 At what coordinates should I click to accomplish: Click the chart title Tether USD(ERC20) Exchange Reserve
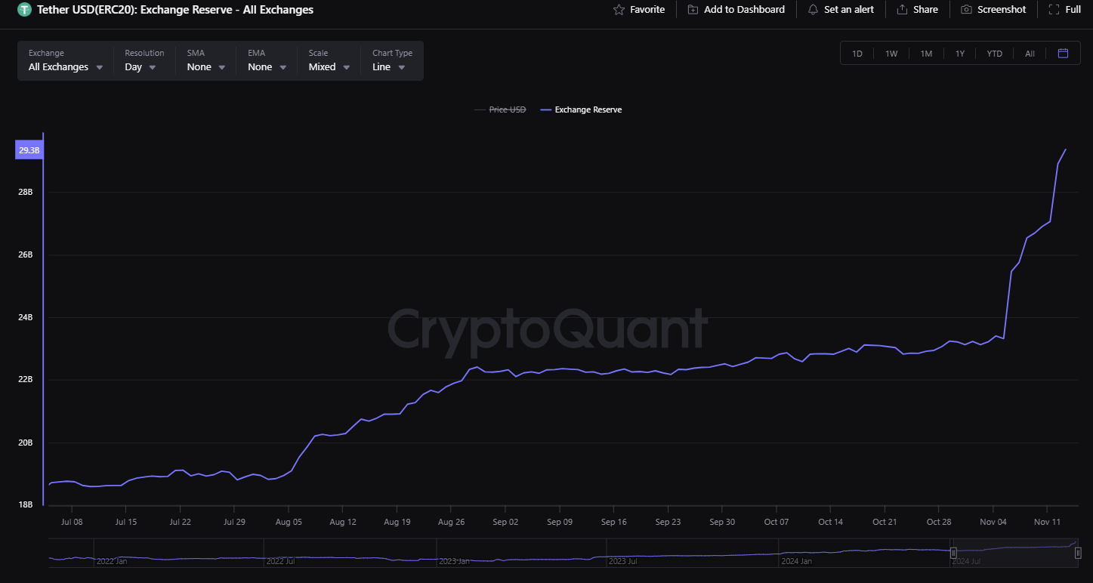click(175, 10)
